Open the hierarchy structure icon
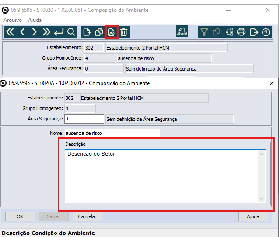 [229, 32]
